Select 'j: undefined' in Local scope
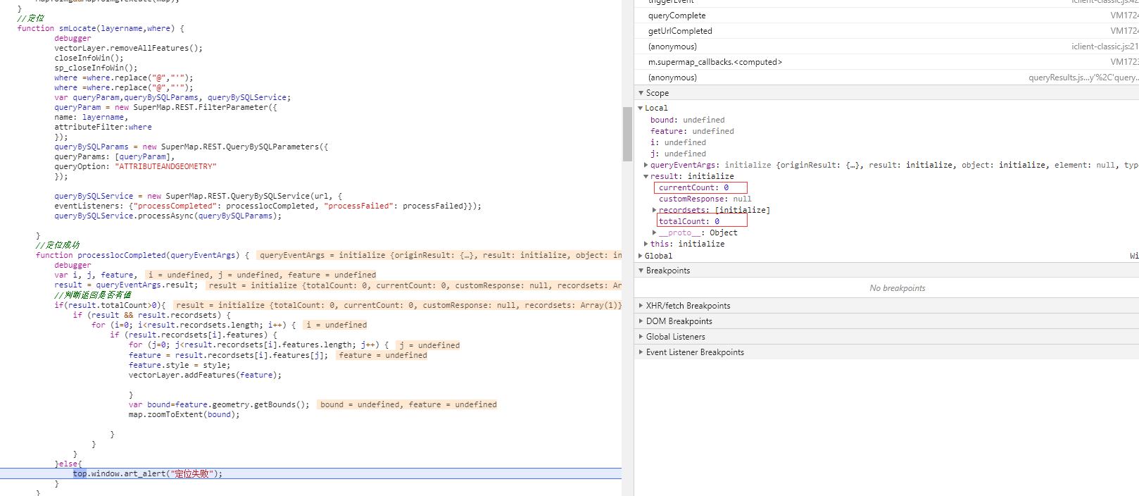The width and height of the screenshot is (1139, 496). click(x=678, y=154)
